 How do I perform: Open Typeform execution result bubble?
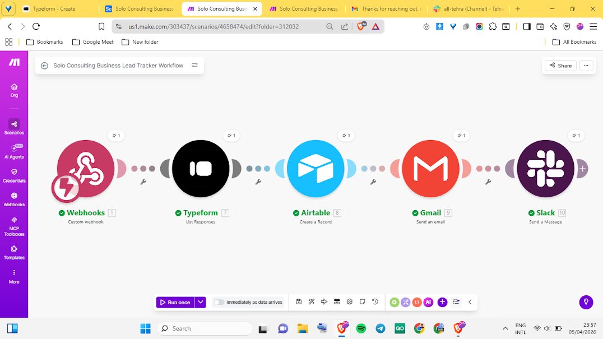(x=231, y=135)
